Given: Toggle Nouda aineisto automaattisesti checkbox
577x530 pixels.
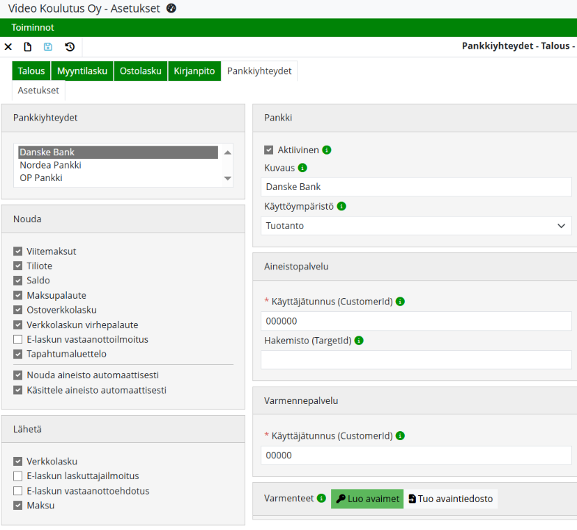Looking at the screenshot, I should click(x=18, y=375).
